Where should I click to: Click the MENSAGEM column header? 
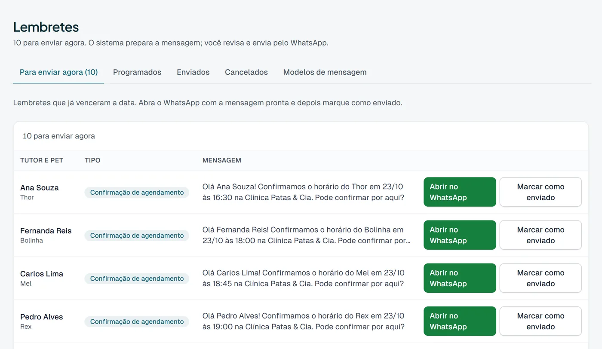(222, 160)
